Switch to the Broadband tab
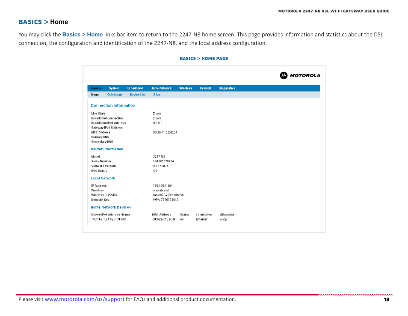 (x=135, y=88)
